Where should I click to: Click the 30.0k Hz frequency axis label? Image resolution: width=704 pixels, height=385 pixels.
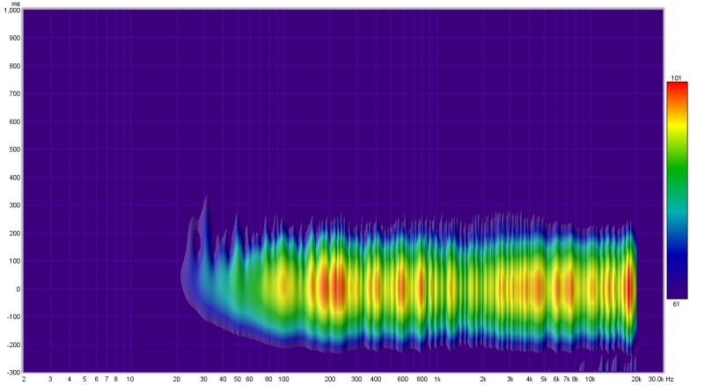pyautogui.click(x=661, y=379)
